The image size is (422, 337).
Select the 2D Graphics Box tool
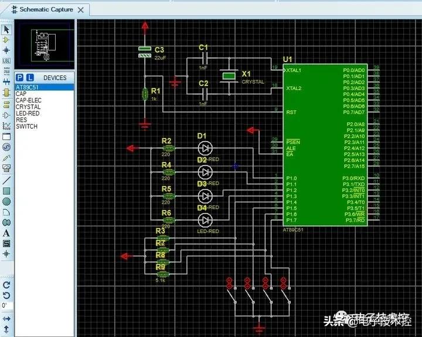[x=6, y=191]
